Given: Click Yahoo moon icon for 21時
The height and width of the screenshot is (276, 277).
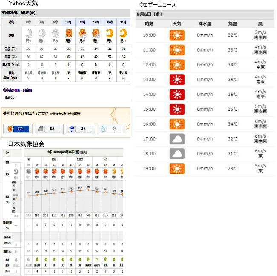Looking at the screenshot, I should pyautogui.click(x=123, y=33).
